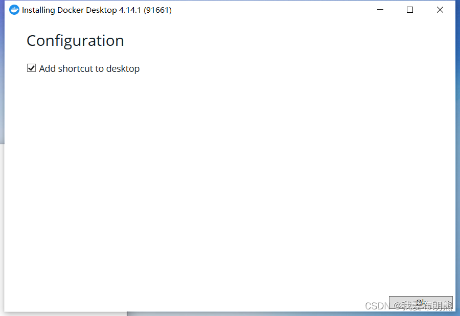This screenshot has width=460, height=316.
Task: Maximize the Docker Desktop installer window
Action: click(410, 10)
